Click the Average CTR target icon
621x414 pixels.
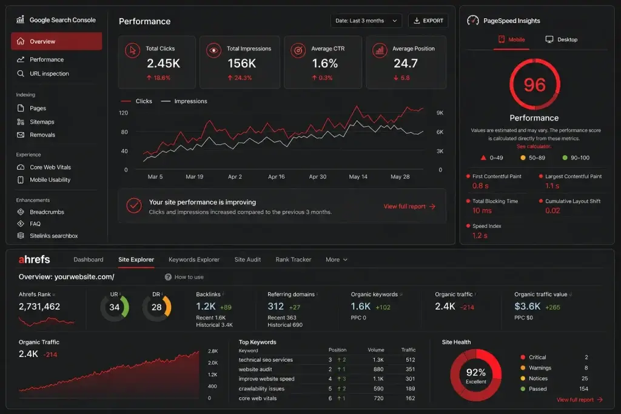298,51
